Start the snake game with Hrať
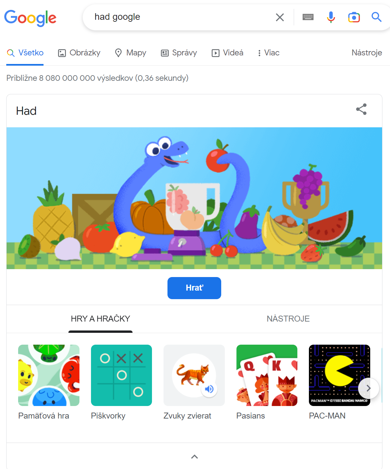The width and height of the screenshot is (390, 469). [x=194, y=288]
